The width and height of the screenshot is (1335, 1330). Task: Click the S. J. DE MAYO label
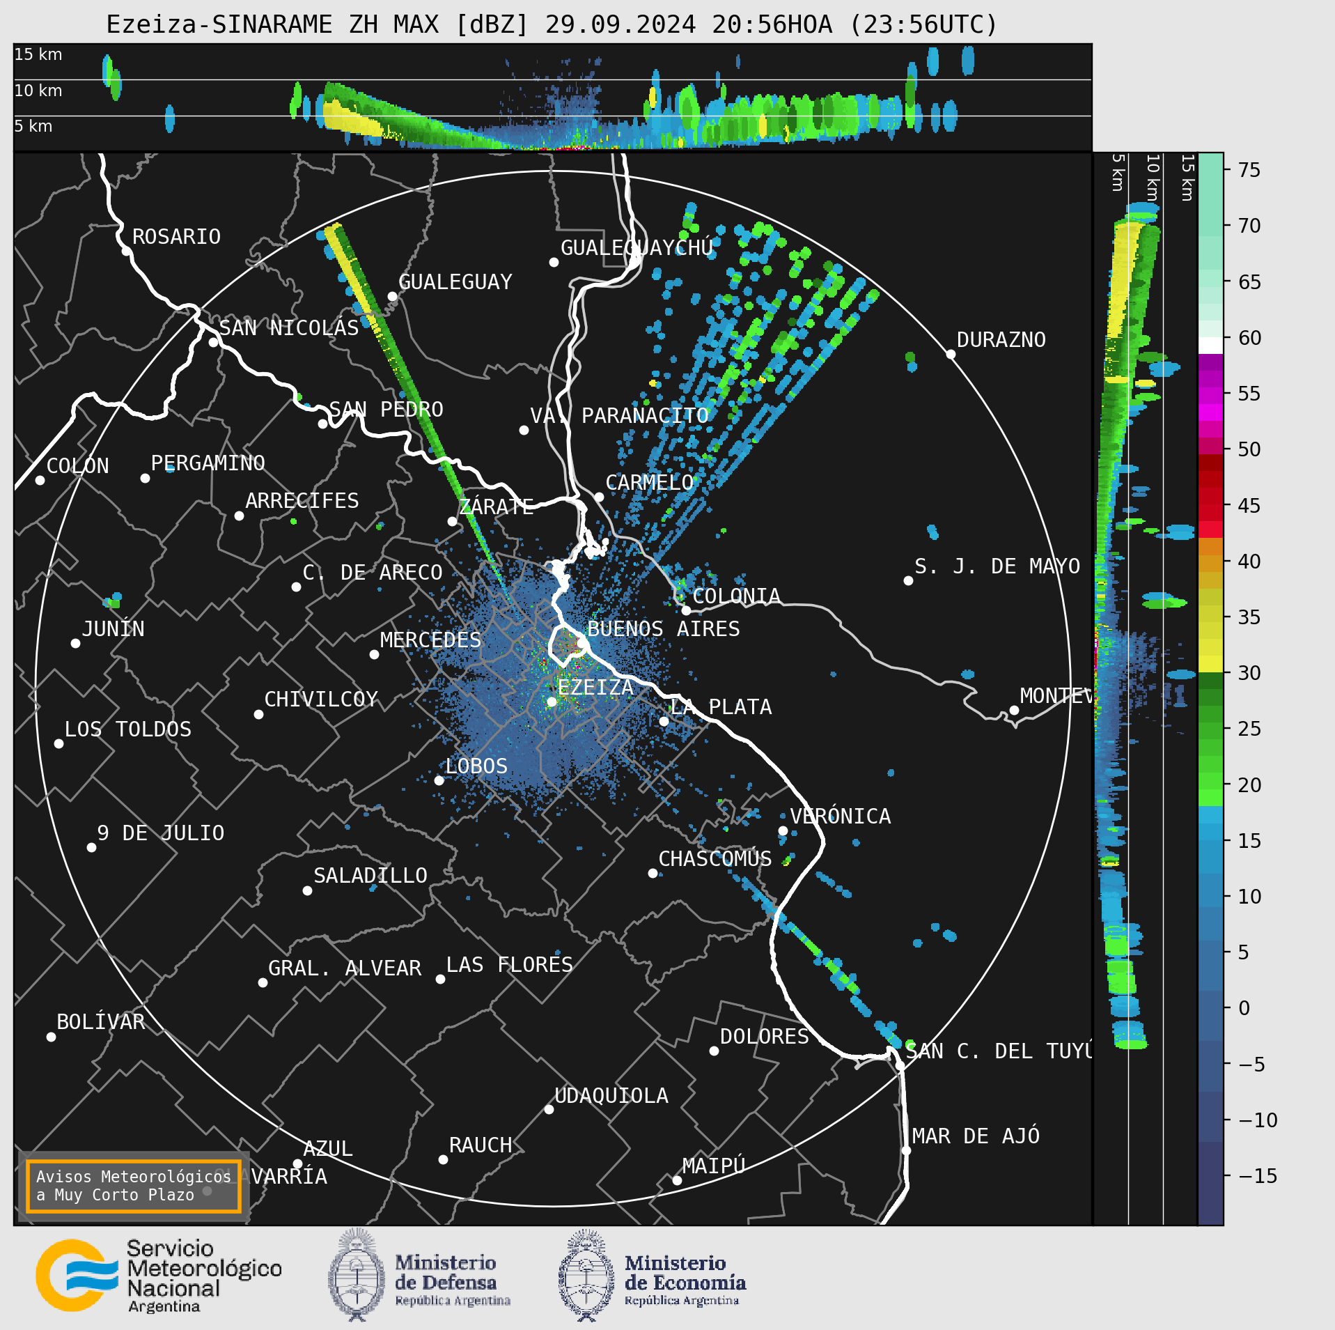pyautogui.click(x=997, y=566)
